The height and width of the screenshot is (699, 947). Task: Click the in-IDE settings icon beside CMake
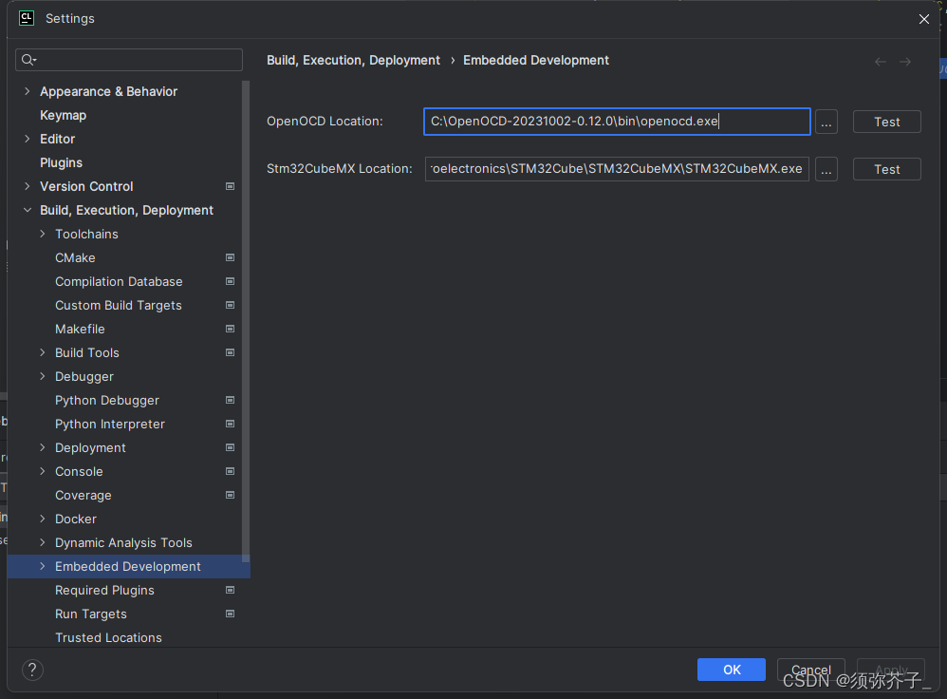[230, 257]
